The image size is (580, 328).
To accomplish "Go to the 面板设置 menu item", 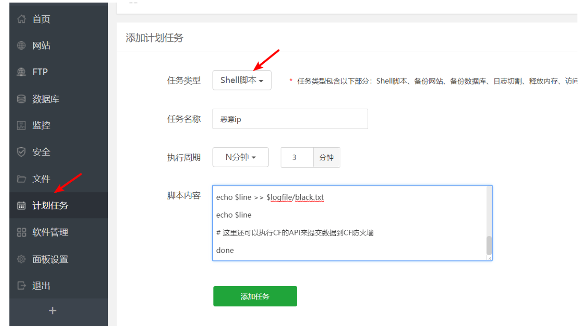I will [x=50, y=259].
